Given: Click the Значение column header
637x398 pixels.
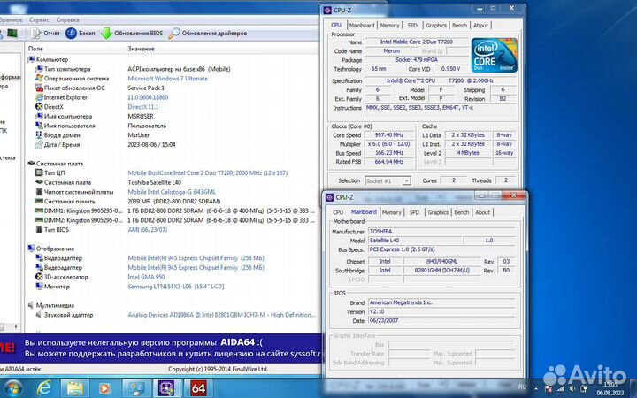Looking at the screenshot, I should [141, 49].
